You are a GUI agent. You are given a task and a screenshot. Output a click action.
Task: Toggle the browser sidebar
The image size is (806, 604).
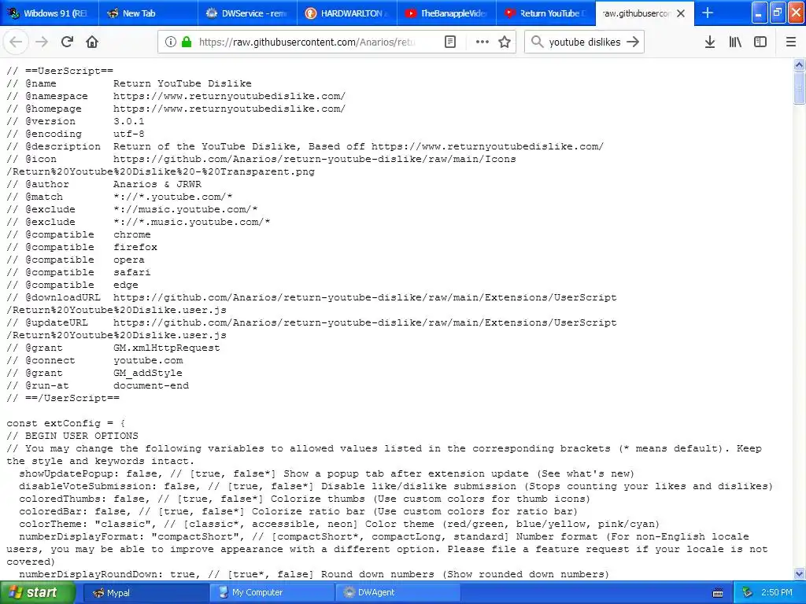(760, 42)
